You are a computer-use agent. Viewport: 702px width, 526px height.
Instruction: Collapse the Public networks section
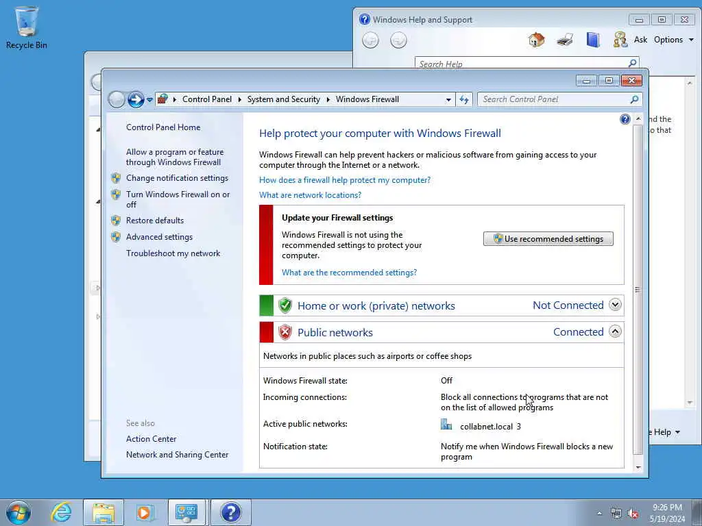[x=615, y=332]
